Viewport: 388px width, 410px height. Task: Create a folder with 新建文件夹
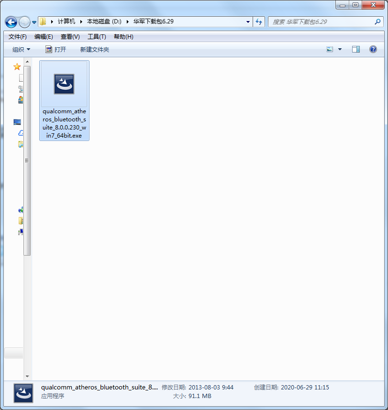[x=94, y=49]
